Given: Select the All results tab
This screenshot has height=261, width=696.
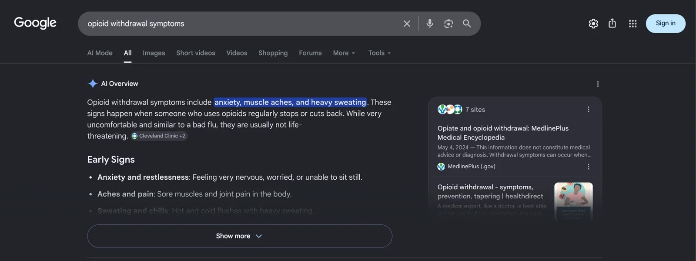Looking at the screenshot, I should tap(127, 53).
